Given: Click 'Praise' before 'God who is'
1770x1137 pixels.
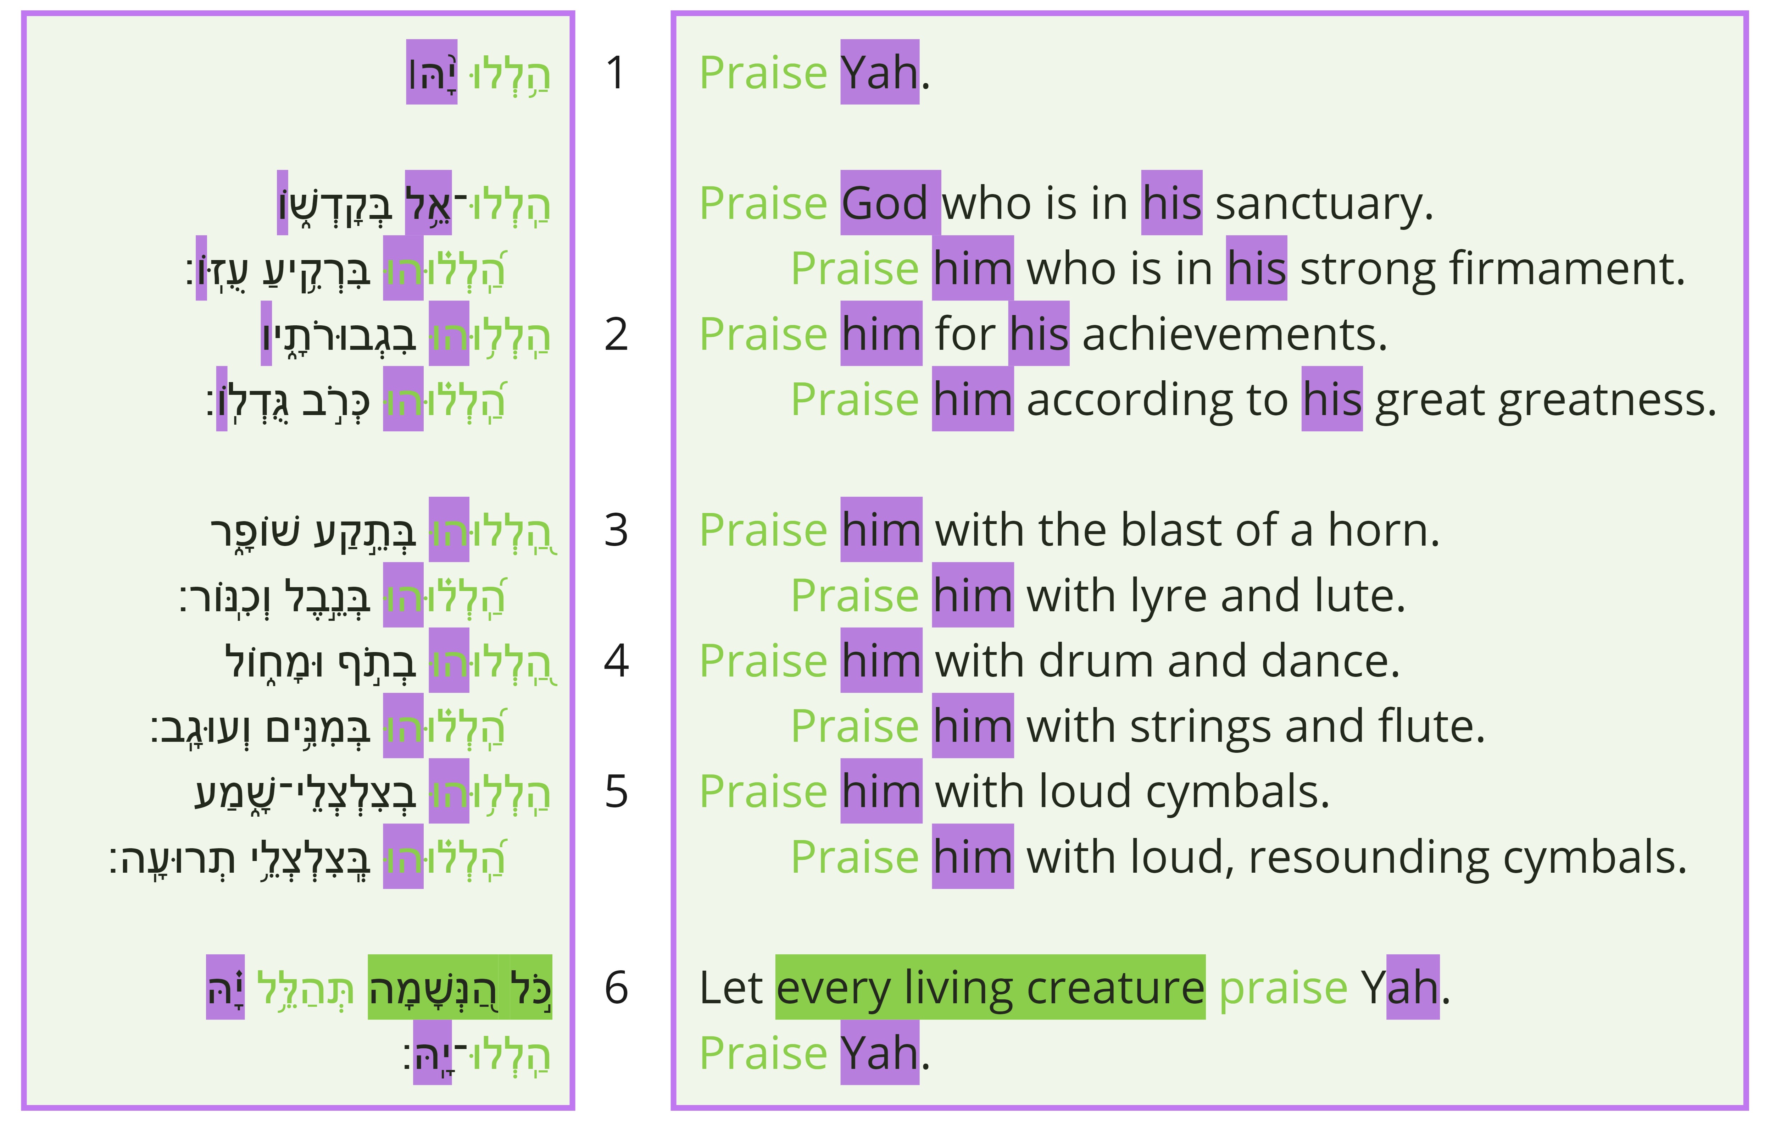Looking at the screenshot, I should click(763, 203).
